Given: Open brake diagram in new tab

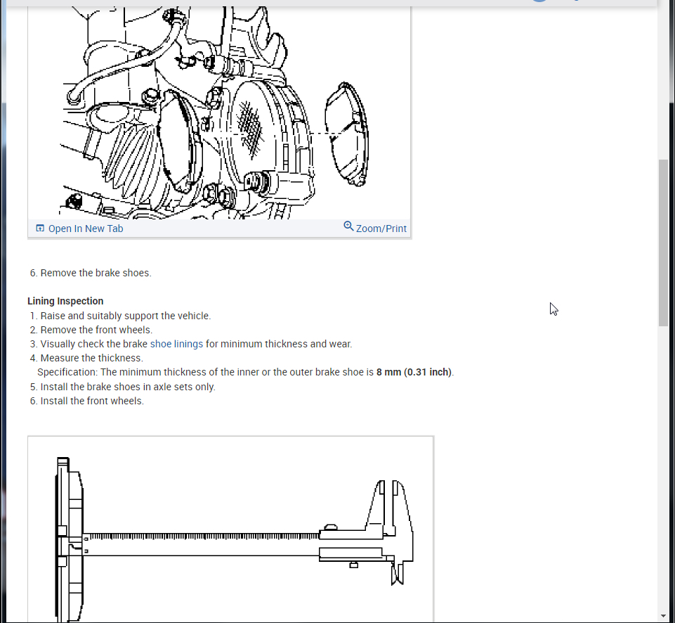Looking at the screenshot, I should (85, 229).
